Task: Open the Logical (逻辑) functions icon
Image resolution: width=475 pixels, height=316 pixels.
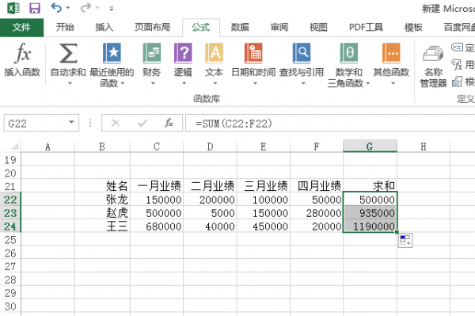Action: pos(183,53)
